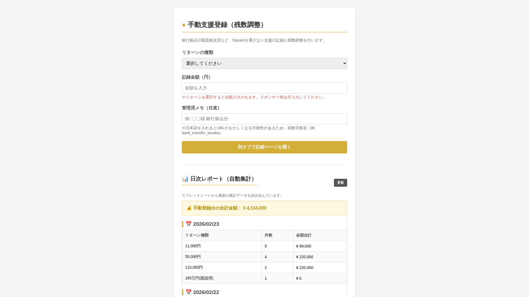Select the 55,000円 row cell
529x297 pixels.
point(222,257)
